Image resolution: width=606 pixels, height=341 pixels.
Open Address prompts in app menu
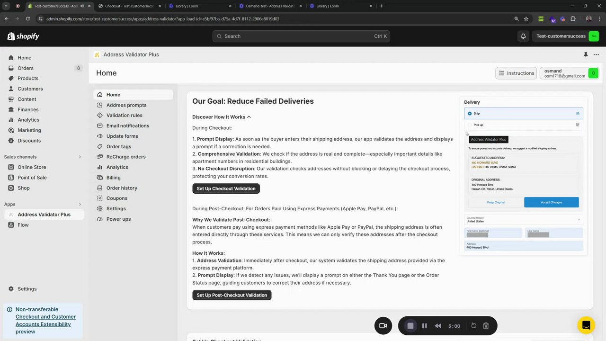point(126,105)
